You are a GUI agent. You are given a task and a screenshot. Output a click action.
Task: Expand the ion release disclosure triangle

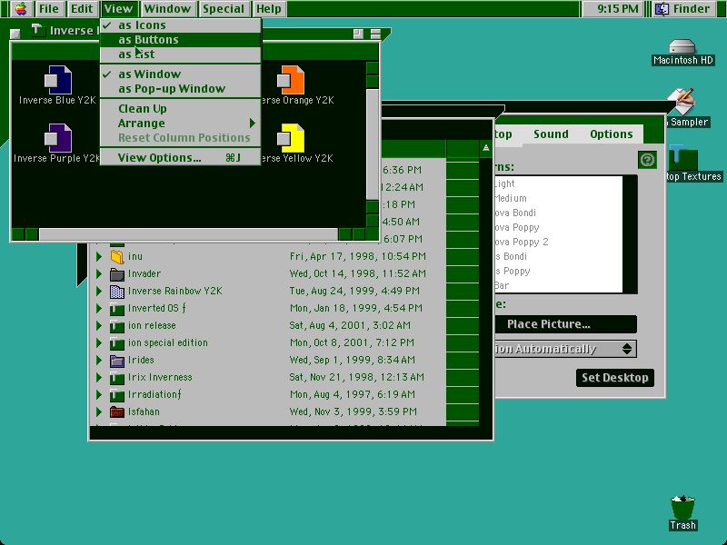(x=99, y=326)
